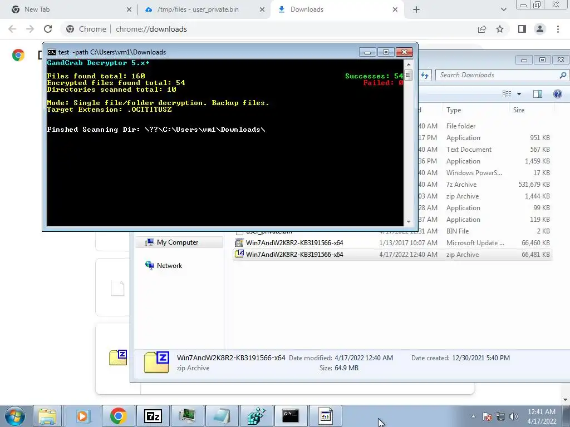Focus the Search Downloads field
This screenshot has width=570, height=427.
498,75
